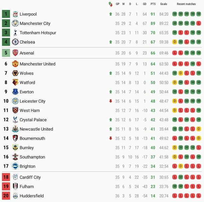Screen dimensions: 204x202
Task: Click Huddersfield's last red L match badge
Action: tap(199, 196)
